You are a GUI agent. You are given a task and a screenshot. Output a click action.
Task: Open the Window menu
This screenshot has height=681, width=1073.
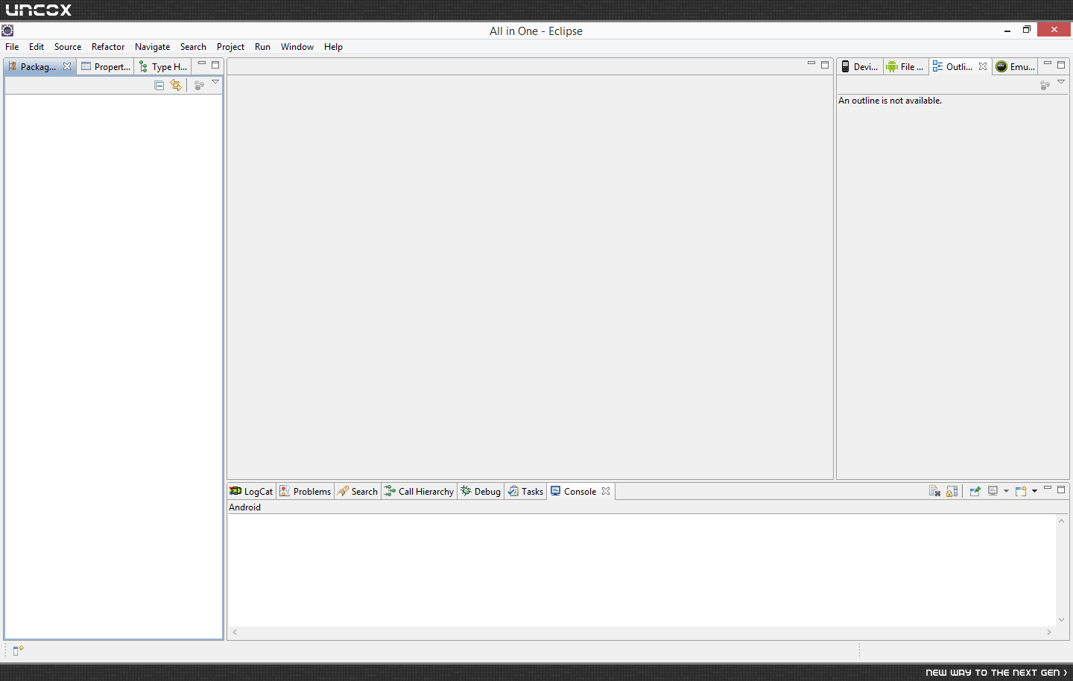click(x=297, y=46)
